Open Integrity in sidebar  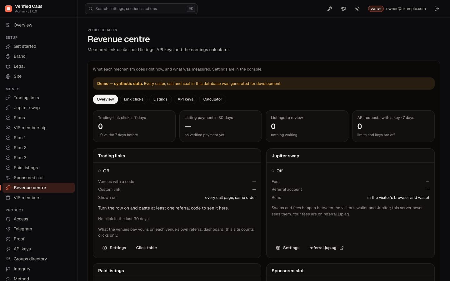tap(39, 269)
